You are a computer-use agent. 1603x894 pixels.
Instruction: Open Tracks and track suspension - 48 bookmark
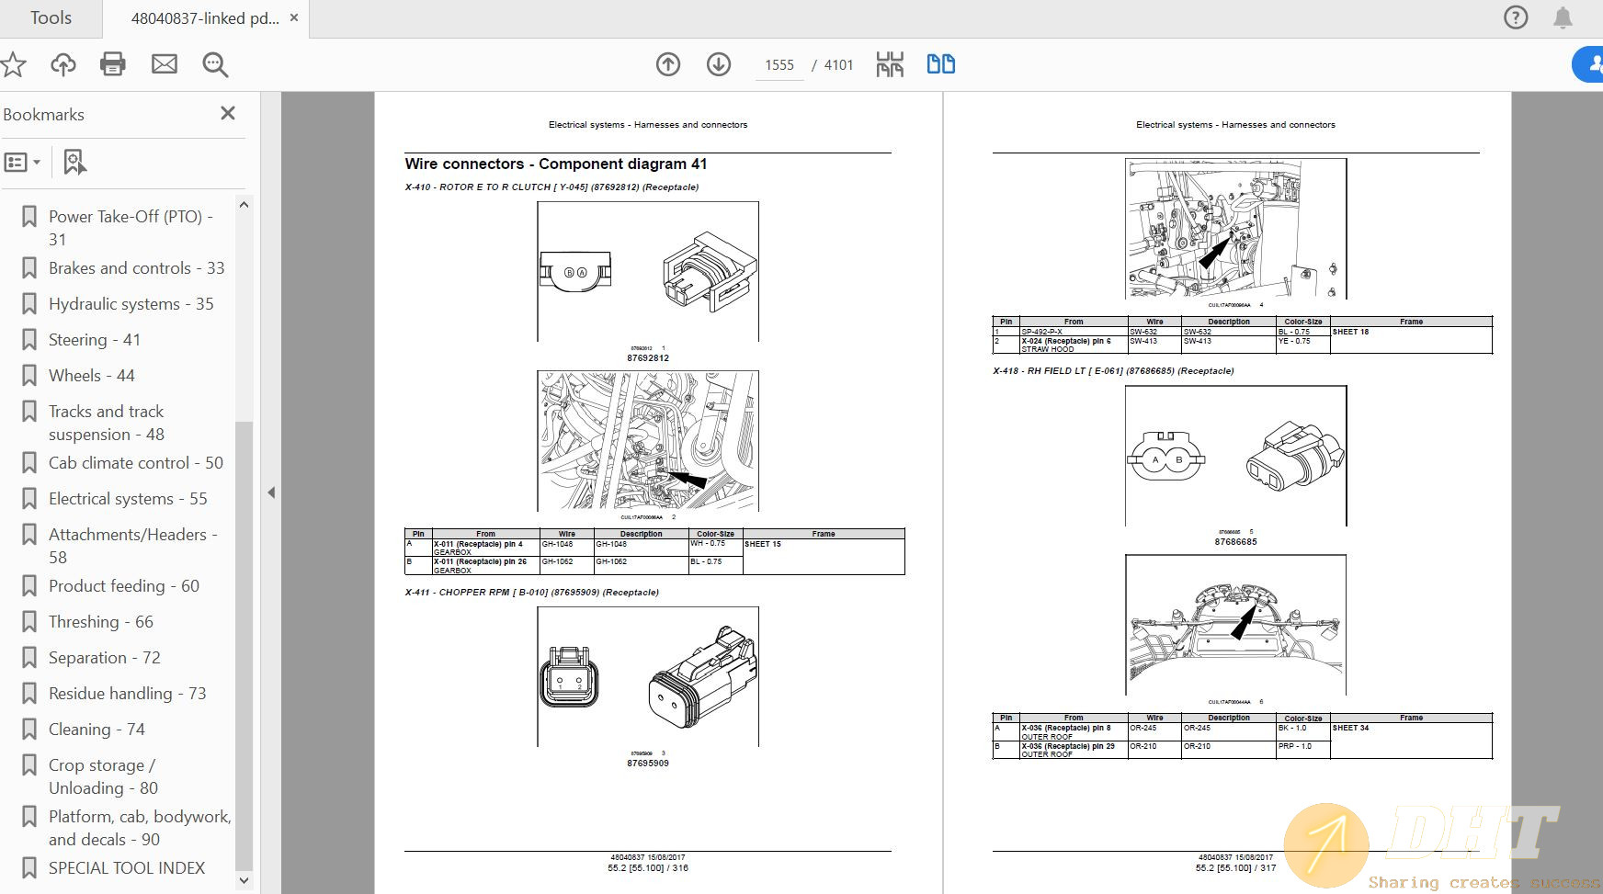click(107, 423)
